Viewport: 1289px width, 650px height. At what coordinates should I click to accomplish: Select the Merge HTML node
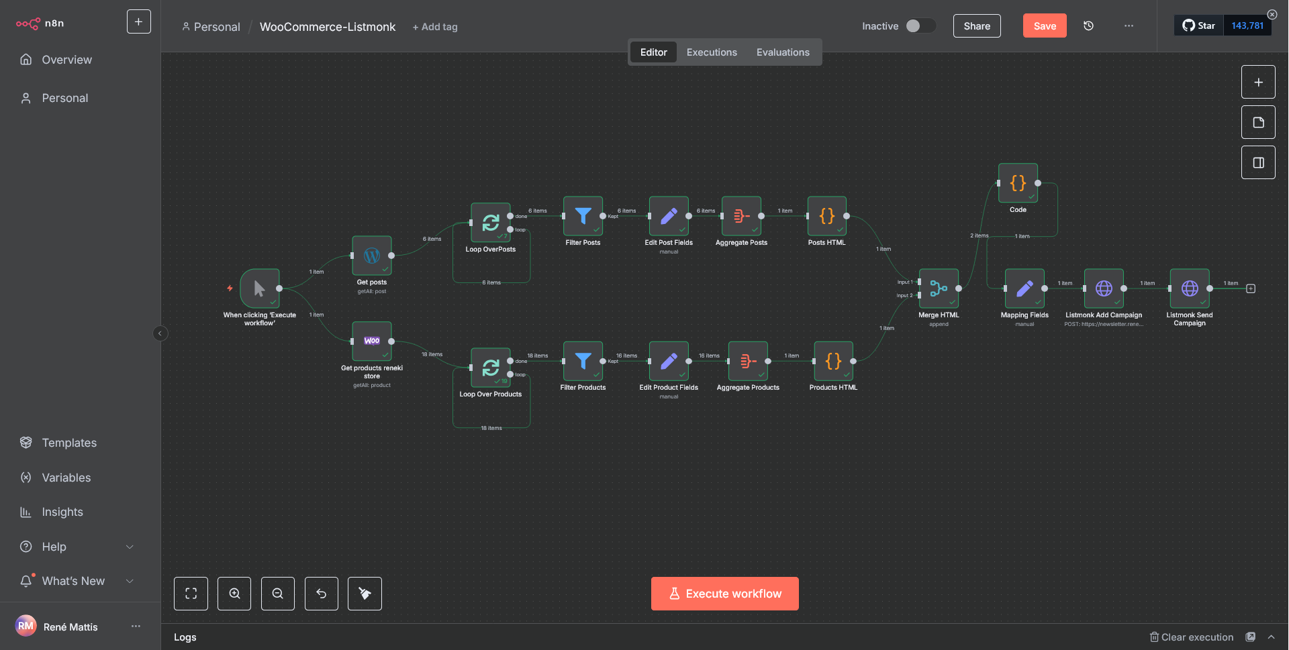tap(939, 289)
